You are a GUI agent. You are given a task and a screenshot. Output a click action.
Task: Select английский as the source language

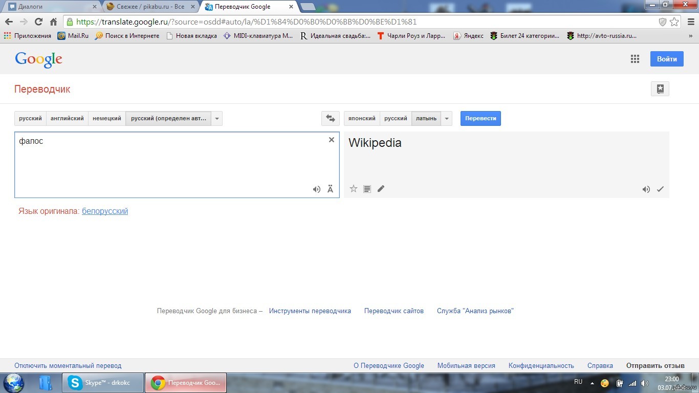(x=67, y=118)
